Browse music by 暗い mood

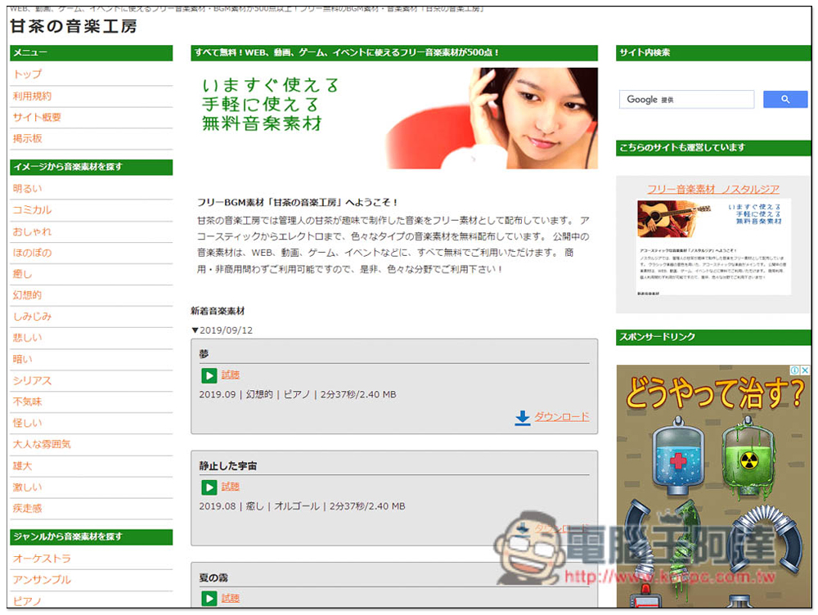click(22, 359)
